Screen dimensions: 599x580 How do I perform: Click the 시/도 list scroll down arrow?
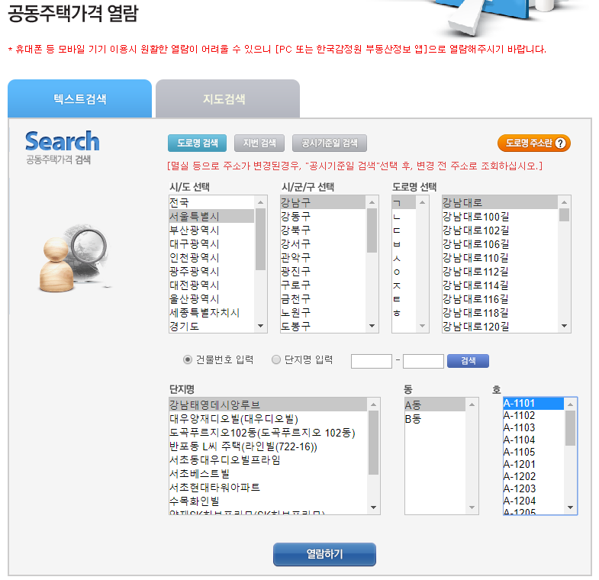pos(260,326)
